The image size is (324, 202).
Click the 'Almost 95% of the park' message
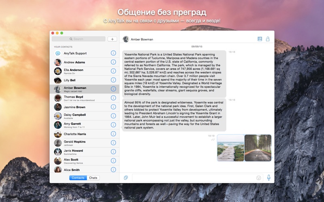174,115
